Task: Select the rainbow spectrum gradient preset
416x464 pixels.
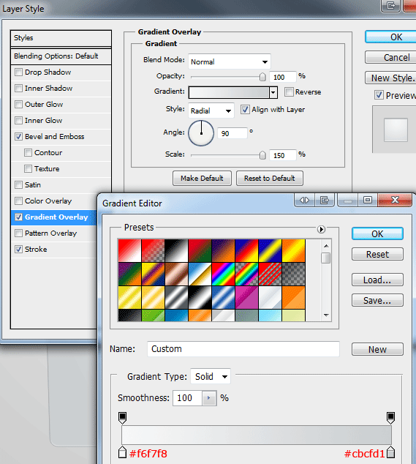Action: (223, 274)
